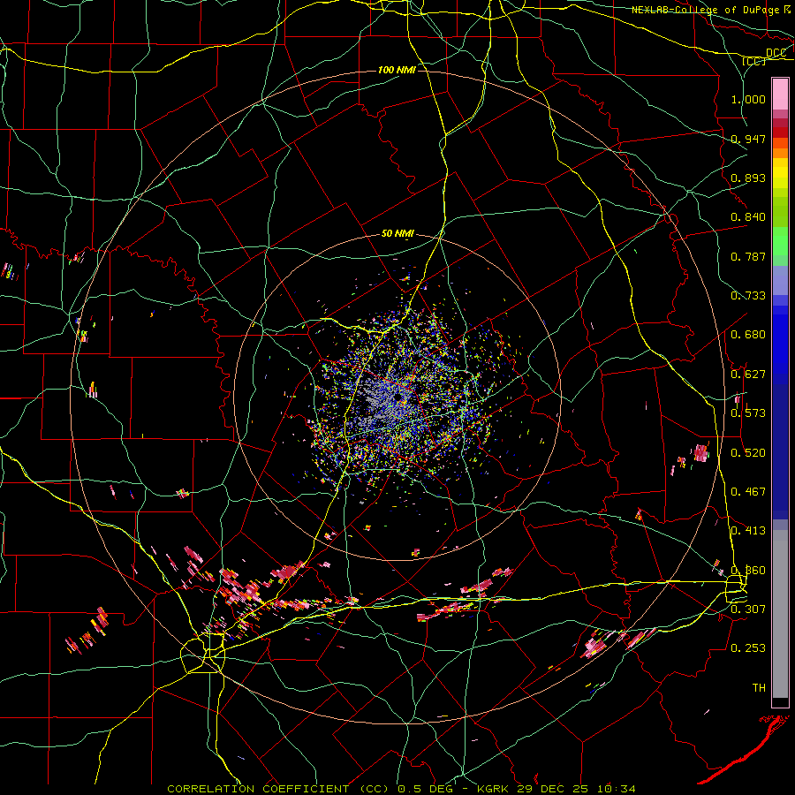
Task: Click the 0.680 legend value
Action: coord(748,335)
